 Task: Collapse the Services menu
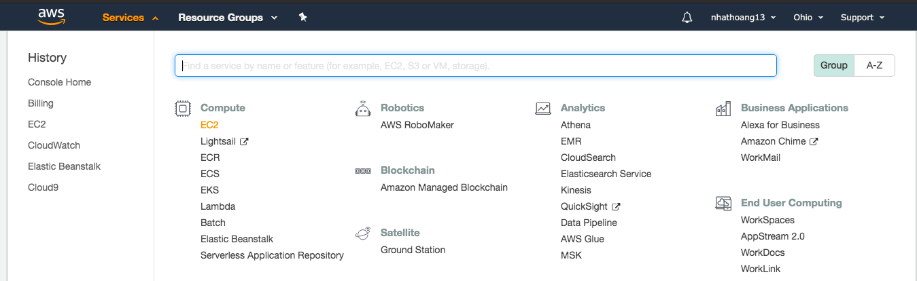[x=131, y=18]
